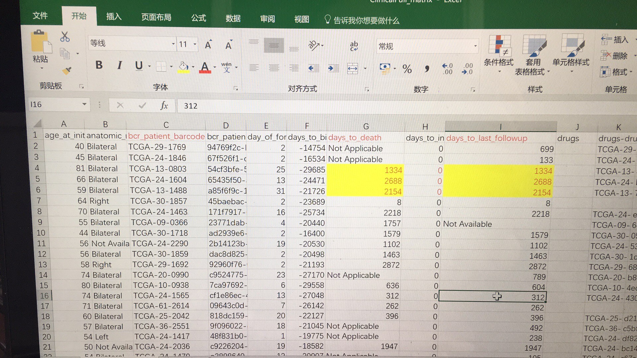Click the cell borders icon
Screen dimensions: 637x358
pos(161,66)
